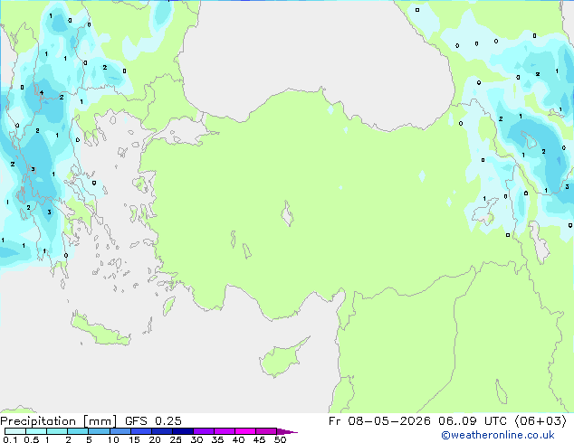Image resolution: width=574 pixels, height=443 pixels.
Task: Click the 25–30 mm dark navy swatch
Action: click(x=182, y=431)
